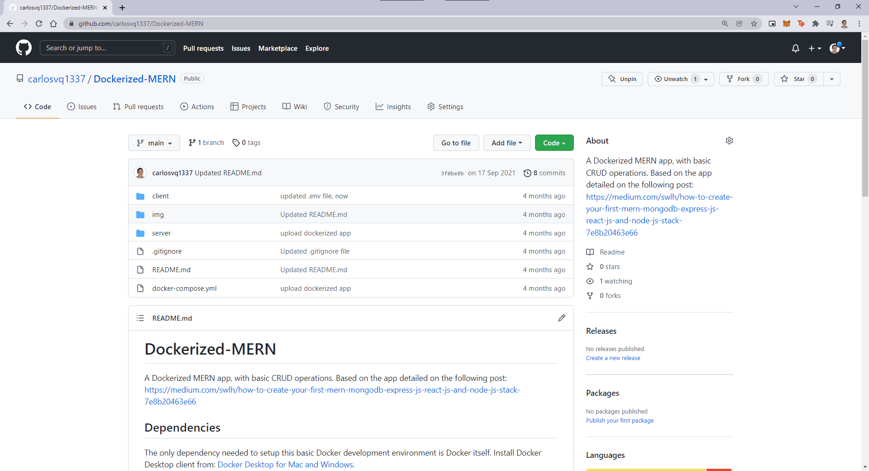Expand the Star lists dropdown arrow
This screenshot has height=471, width=869.
[832, 79]
